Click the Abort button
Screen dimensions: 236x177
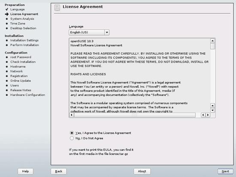(142, 171)
